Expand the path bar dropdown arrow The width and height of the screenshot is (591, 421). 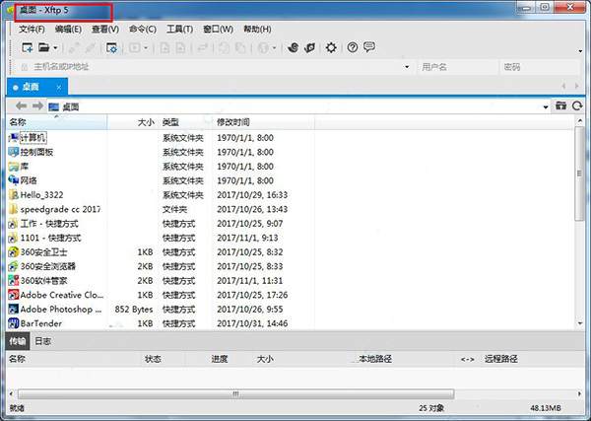pyautogui.click(x=546, y=107)
